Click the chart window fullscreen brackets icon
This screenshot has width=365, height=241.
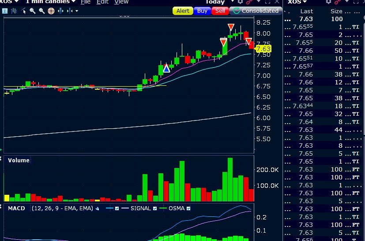tap(268, 2)
